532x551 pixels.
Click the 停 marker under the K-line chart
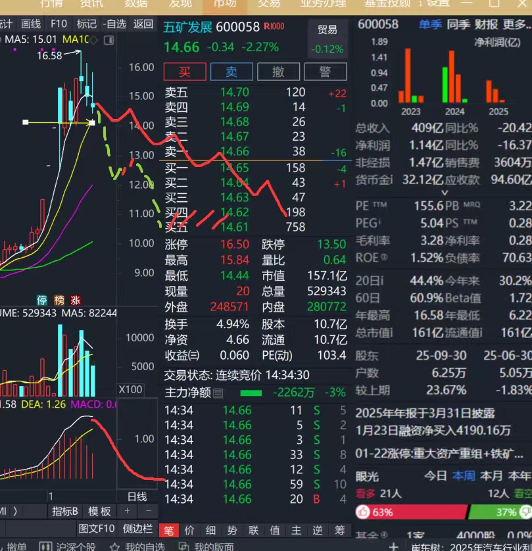42,300
